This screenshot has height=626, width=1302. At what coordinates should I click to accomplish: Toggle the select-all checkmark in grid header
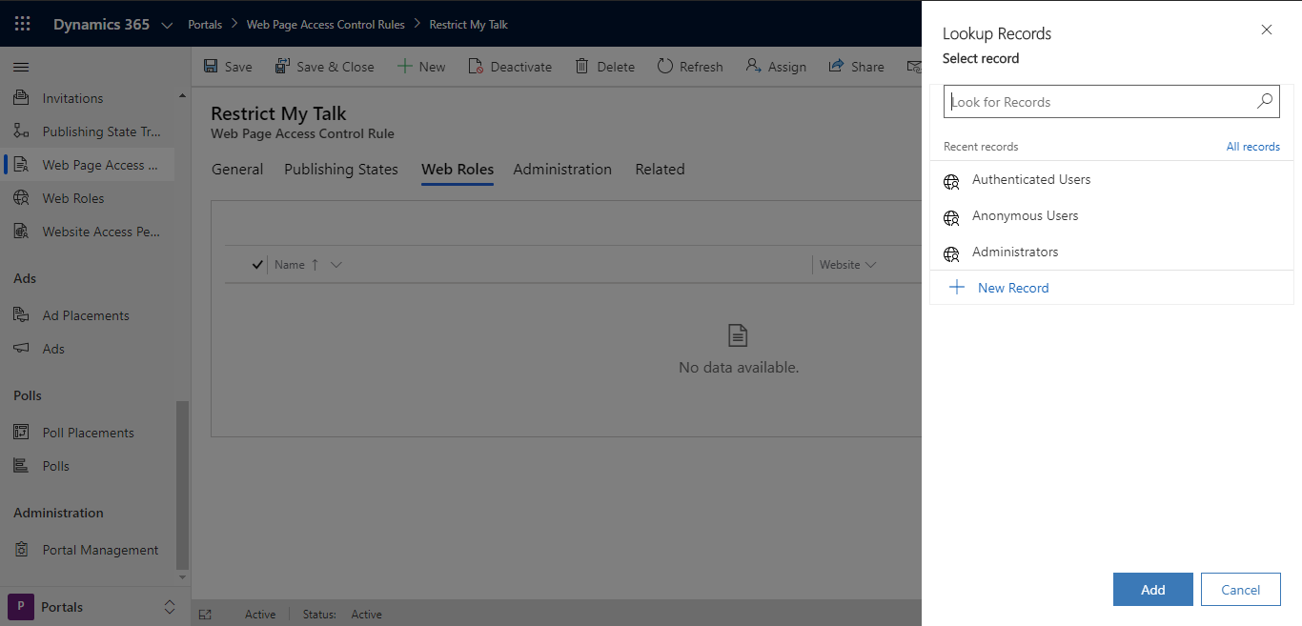(x=257, y=265)
